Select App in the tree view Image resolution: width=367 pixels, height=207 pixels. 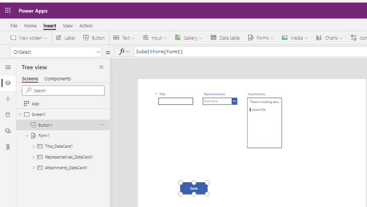pyautogui.click(x=35, y=104)
